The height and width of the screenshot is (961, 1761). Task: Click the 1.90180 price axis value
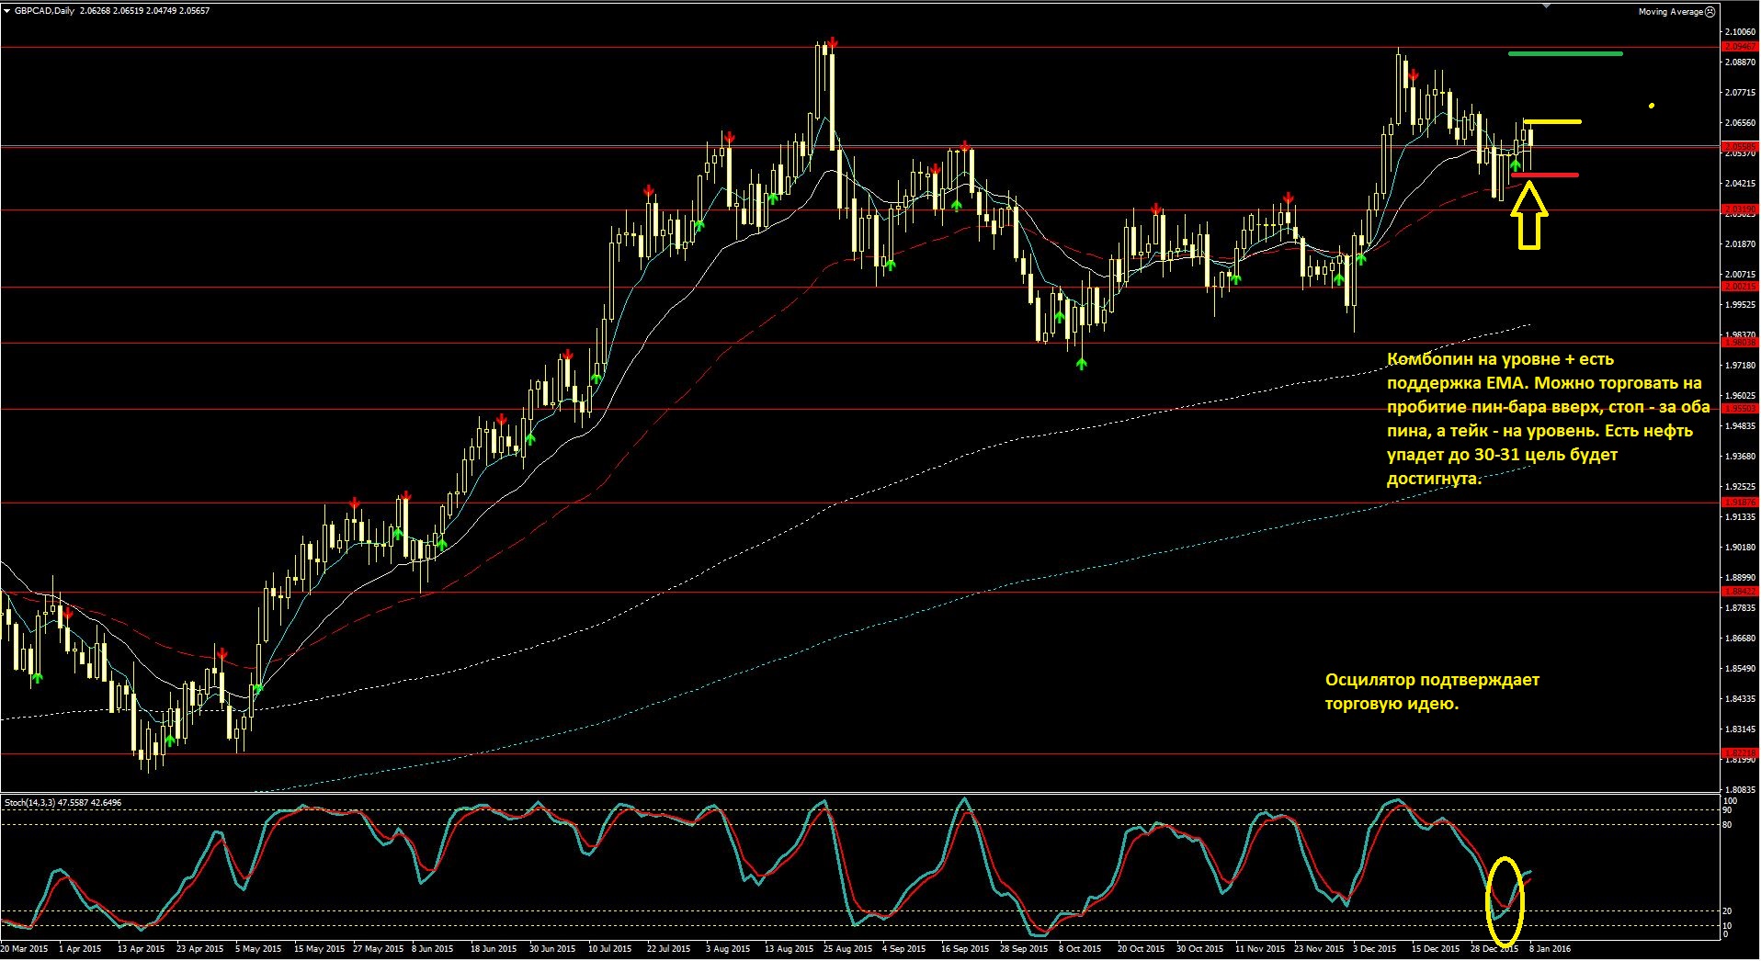[x=1740, y=548]
